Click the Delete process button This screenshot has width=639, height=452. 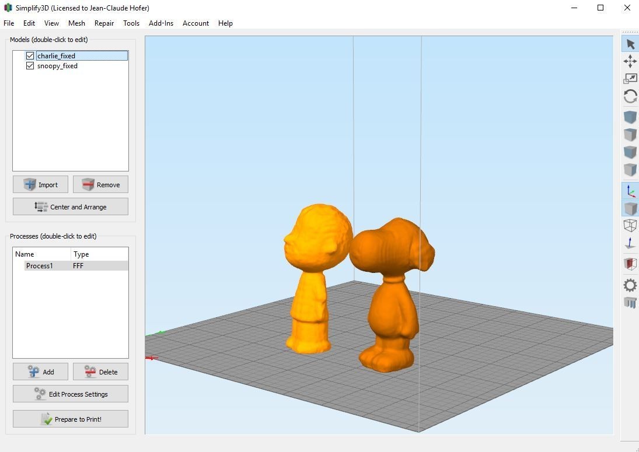[x=100, y=372]
